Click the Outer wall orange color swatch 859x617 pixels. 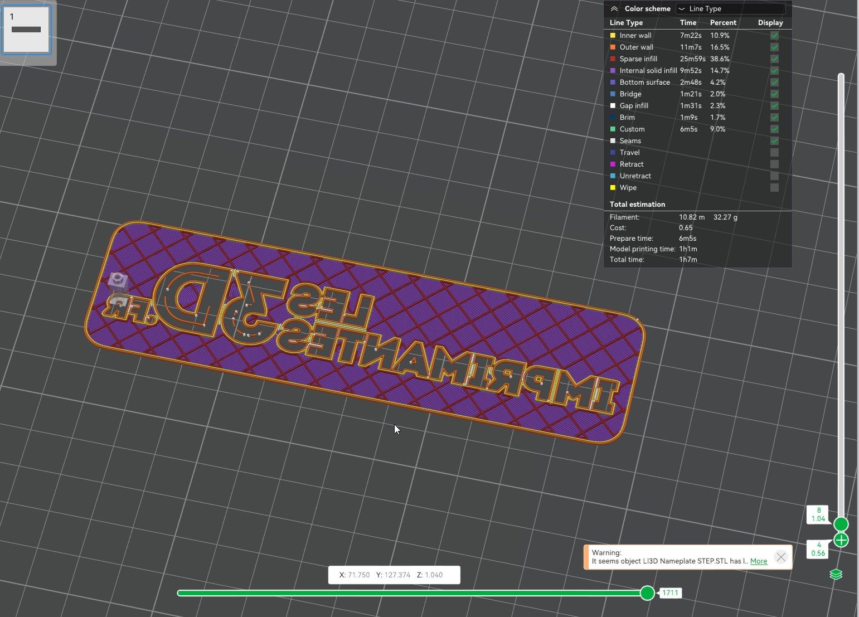pos(613,47)
